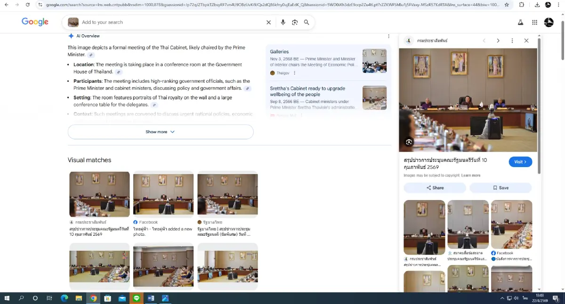The width and height of the screenshot is (565, 304).
Task: Go to next image in preview panel
Action: (498, 40)
